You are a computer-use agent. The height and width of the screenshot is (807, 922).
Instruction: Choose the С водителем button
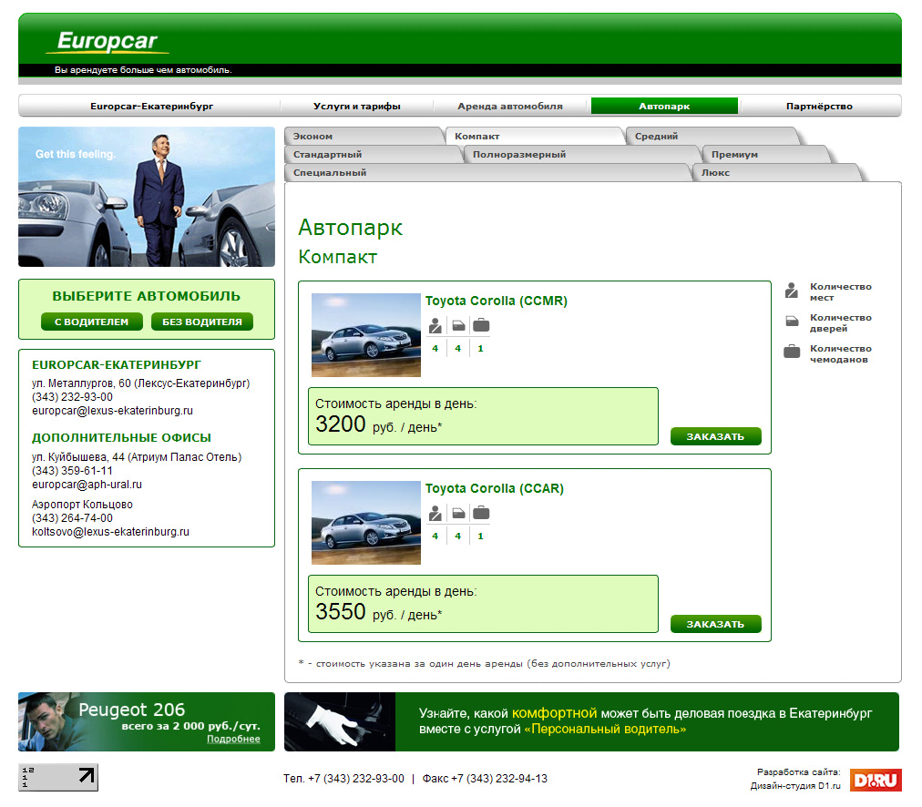coord(92,322)
